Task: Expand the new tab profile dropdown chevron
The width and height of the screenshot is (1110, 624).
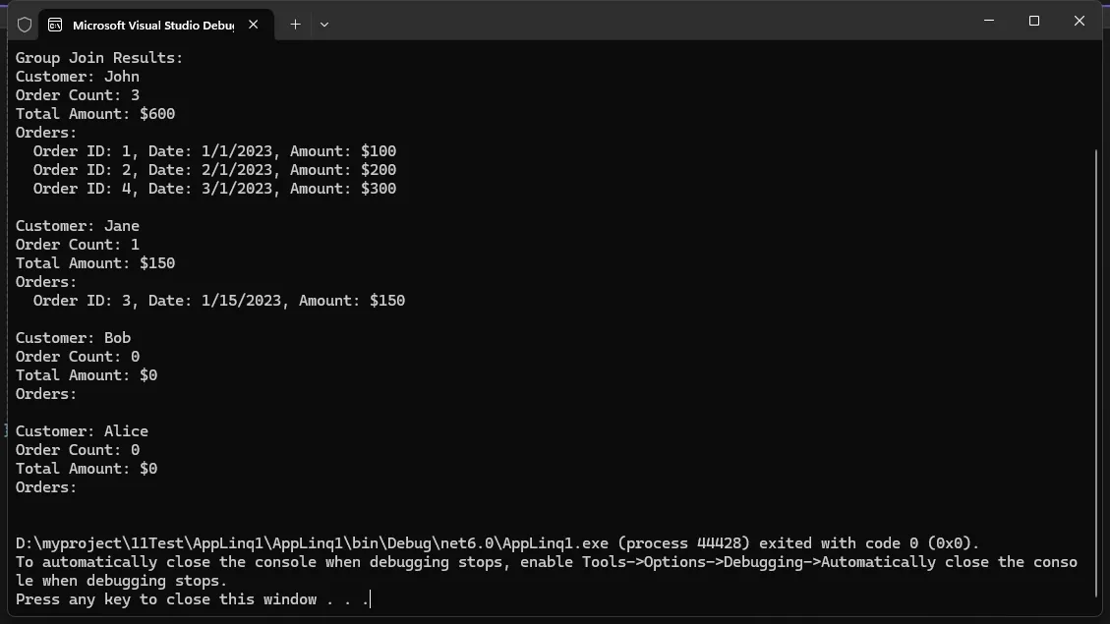Action: (x=324, y=25)
